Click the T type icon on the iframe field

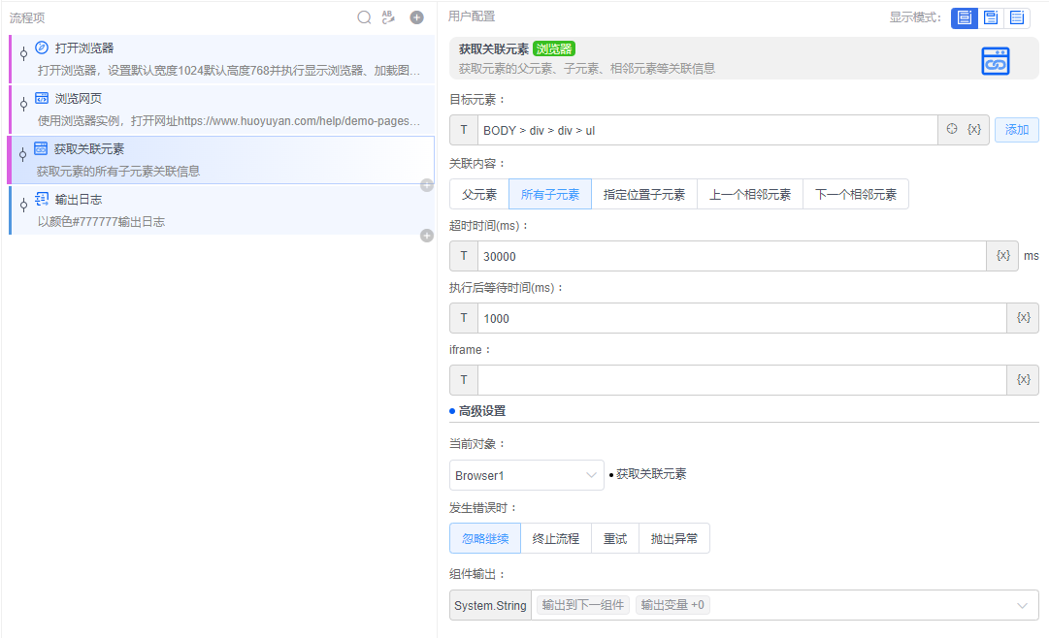click(463, 379)
